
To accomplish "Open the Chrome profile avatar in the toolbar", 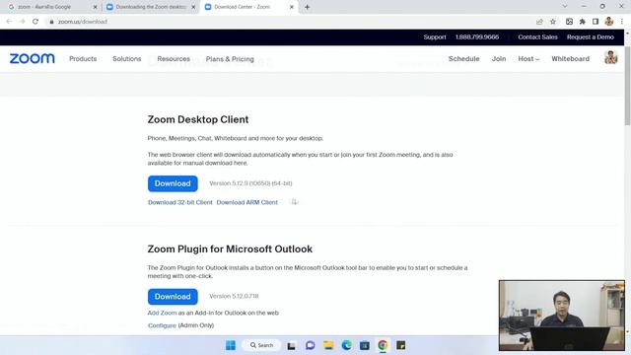I will [x=609, y=22].
